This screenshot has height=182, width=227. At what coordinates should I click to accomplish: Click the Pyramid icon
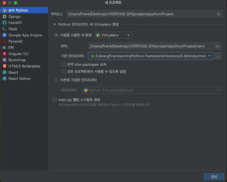pos(5,41)
